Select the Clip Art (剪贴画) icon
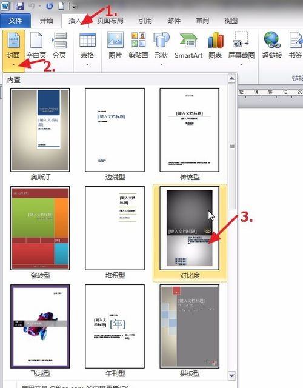Viewport: 303px width, 388px height. pos(138,39)
